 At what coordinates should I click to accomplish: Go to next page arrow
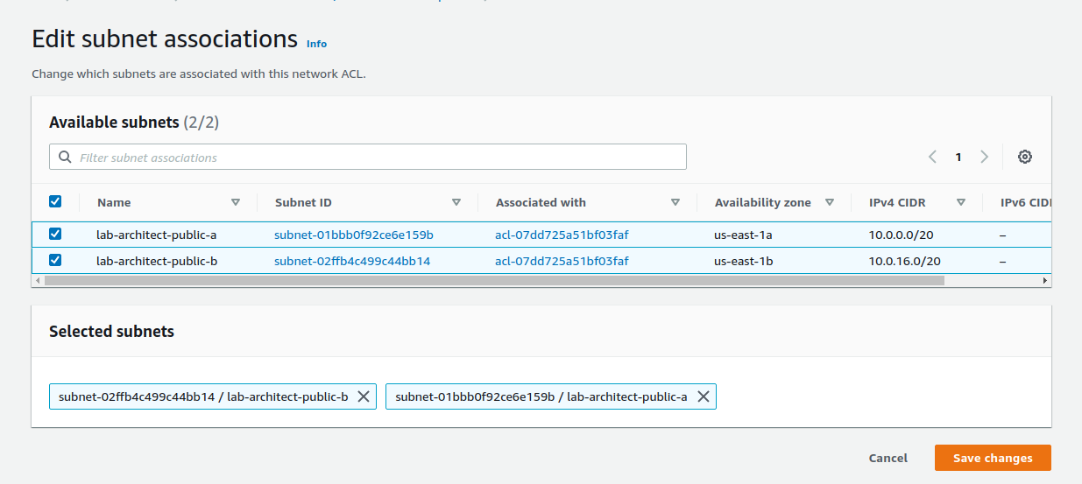click(984, 157)
